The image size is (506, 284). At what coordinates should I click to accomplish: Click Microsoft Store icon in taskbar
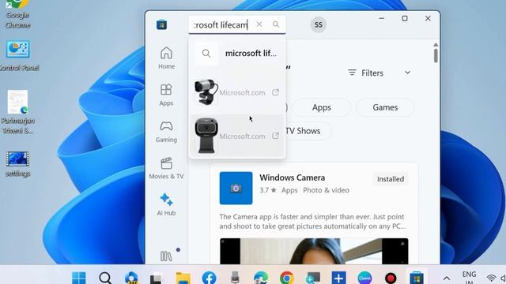click(417, 278)
